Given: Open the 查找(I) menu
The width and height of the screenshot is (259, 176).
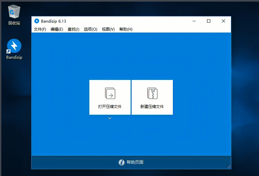Looking at the screenshot, I should click(x=74, y=29).
